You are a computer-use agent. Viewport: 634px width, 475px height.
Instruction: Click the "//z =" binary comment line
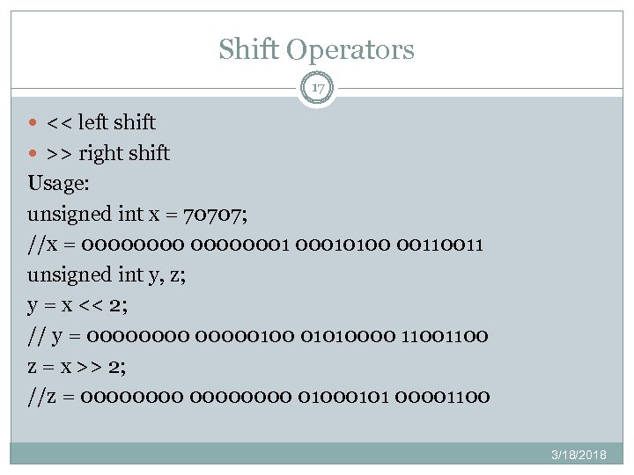pos(260,396)
